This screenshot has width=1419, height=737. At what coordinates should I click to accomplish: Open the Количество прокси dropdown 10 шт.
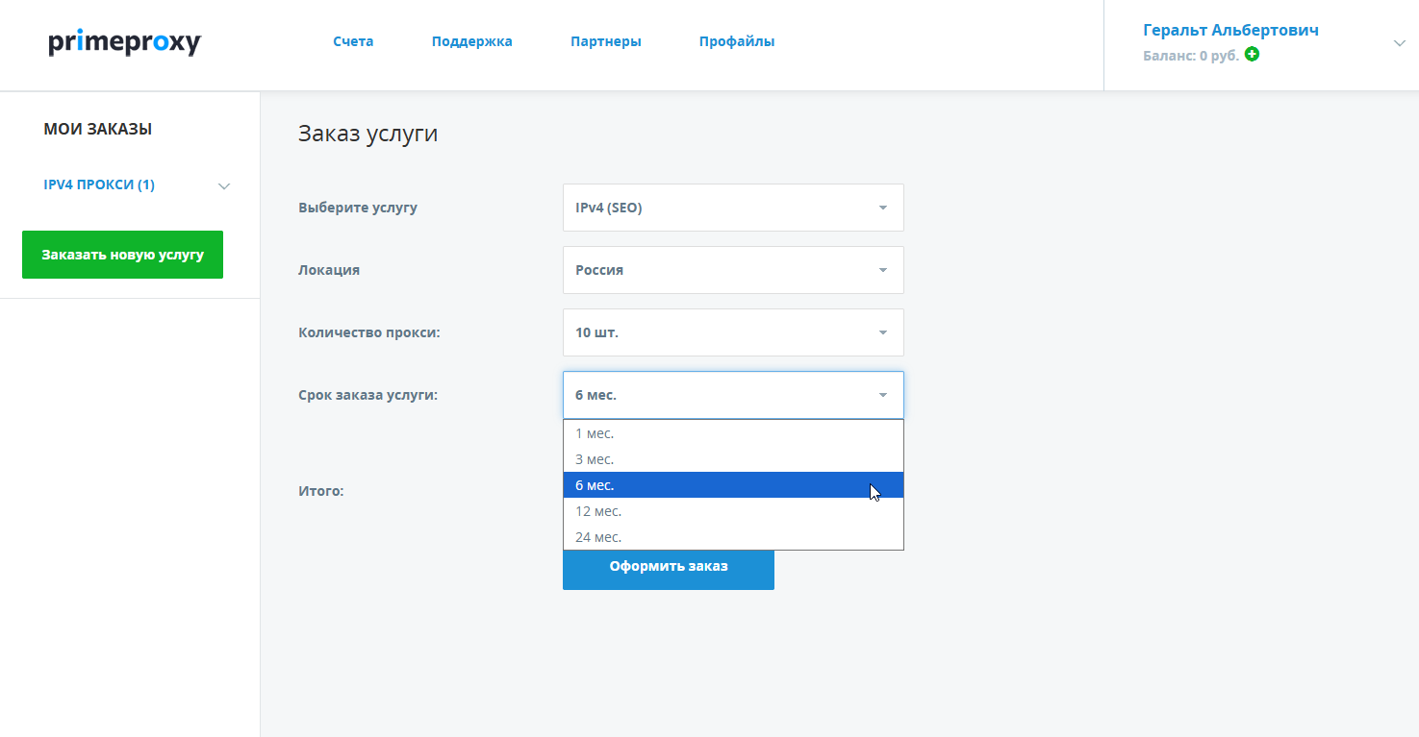point(733,332)
